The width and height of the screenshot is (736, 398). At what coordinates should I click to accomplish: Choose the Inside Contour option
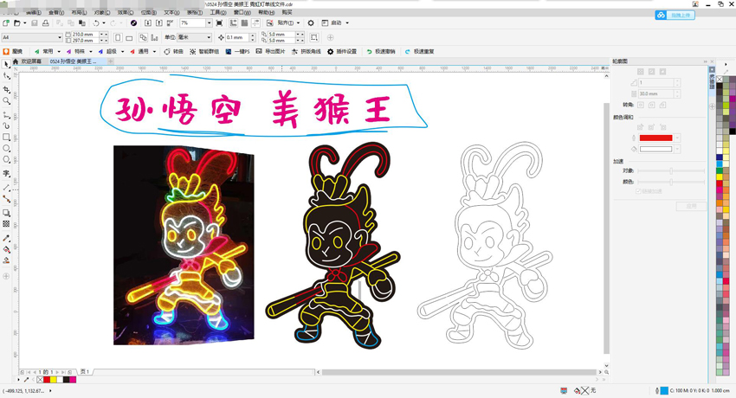(x=651, y=72)
